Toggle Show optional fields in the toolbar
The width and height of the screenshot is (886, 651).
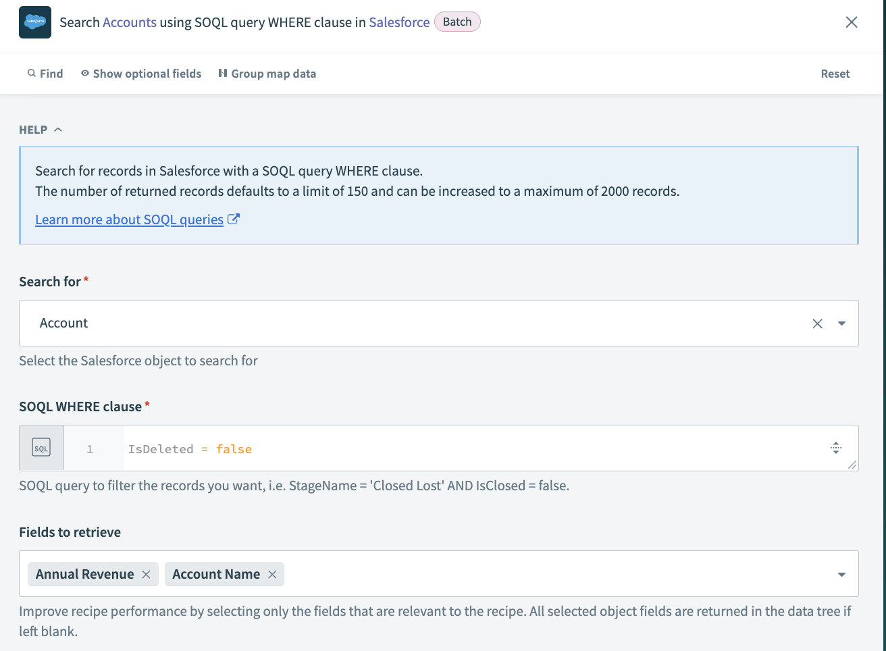click(x=147, y=73)
